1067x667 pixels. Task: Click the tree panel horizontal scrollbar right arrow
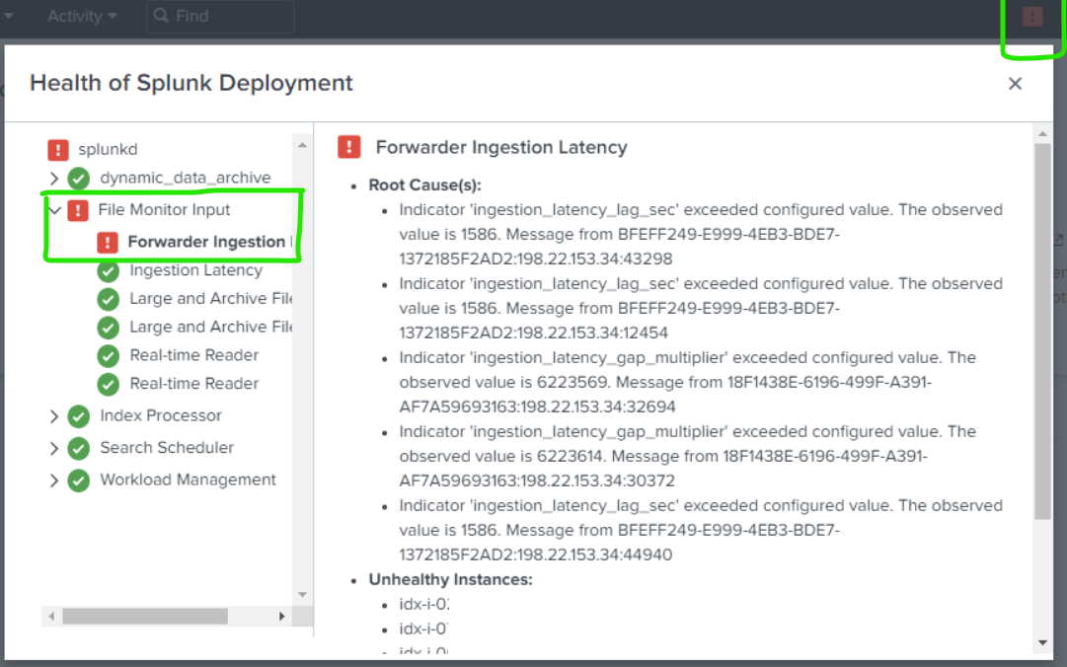(281, 616)
